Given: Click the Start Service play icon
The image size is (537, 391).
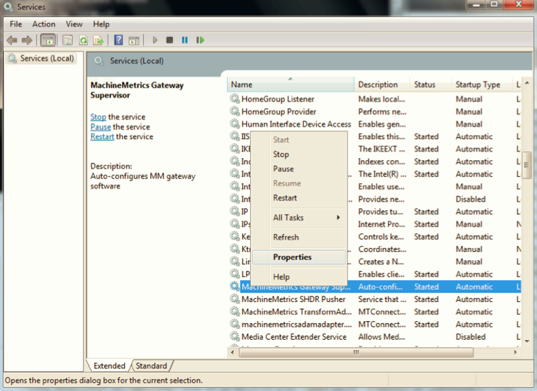Looking at the screenshot, I should [155, 40].
